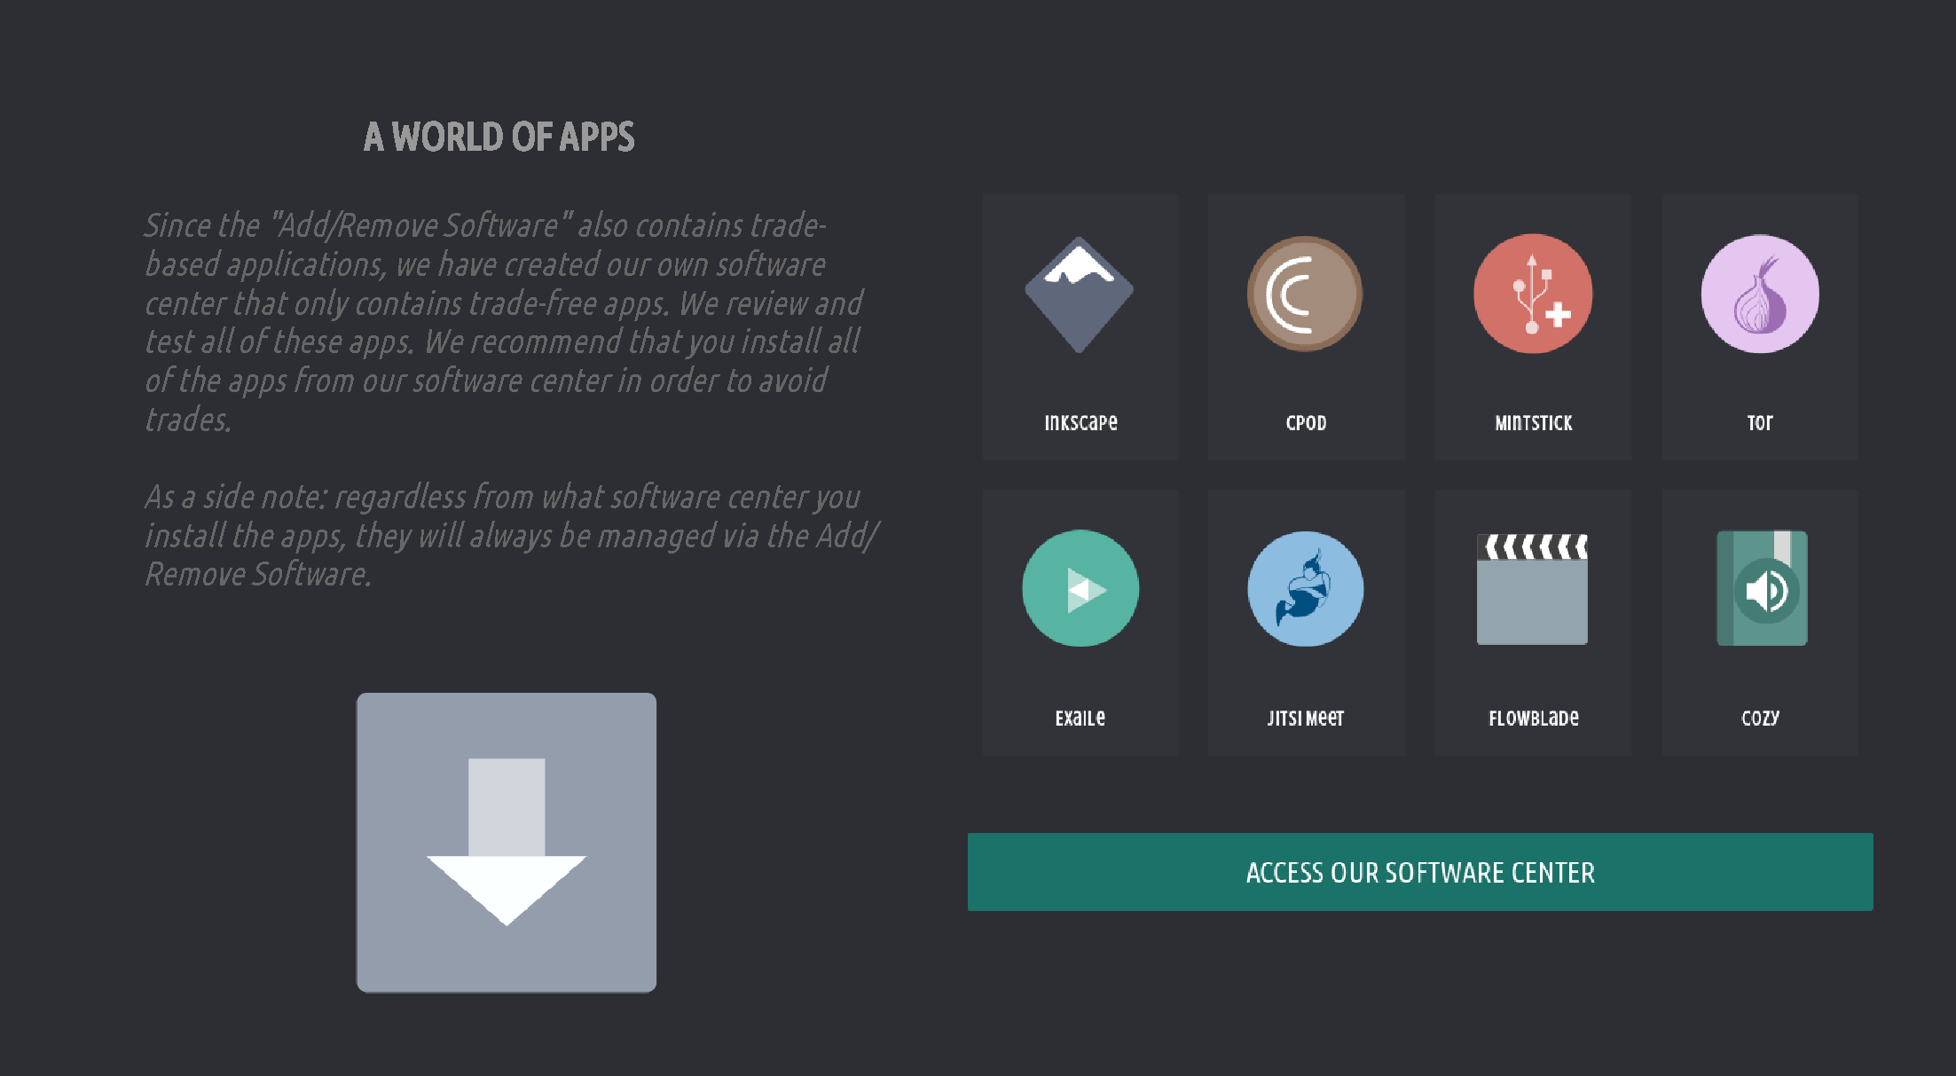Select the blue Jitsi Meet icon
Viewport: 1956px width, 1076px height.
(1306, 589)
